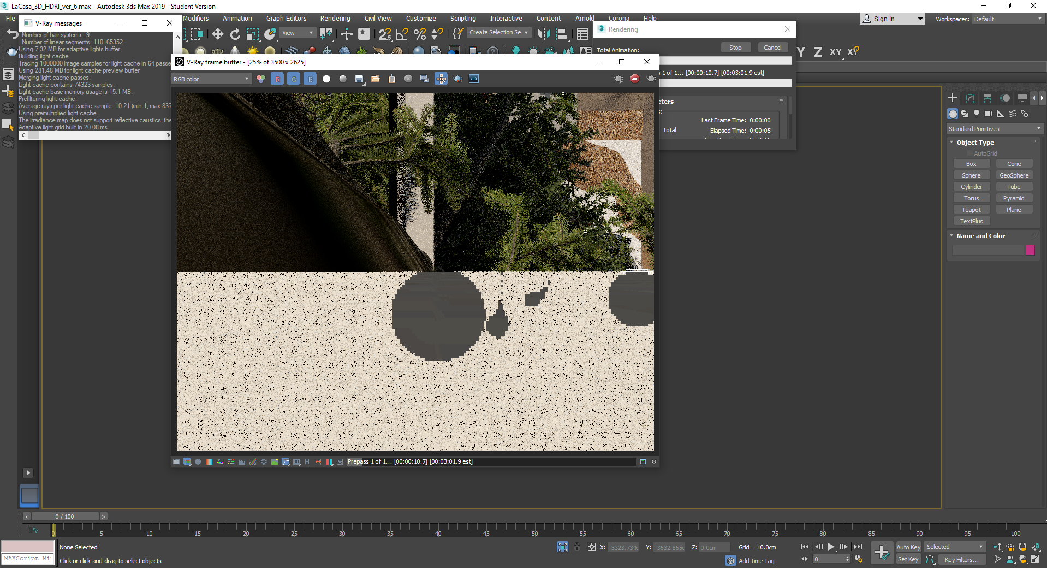The width and height of the screenshot is (1047, 568).
Task: Open the Modify panel tab
Action: [970, 98]
